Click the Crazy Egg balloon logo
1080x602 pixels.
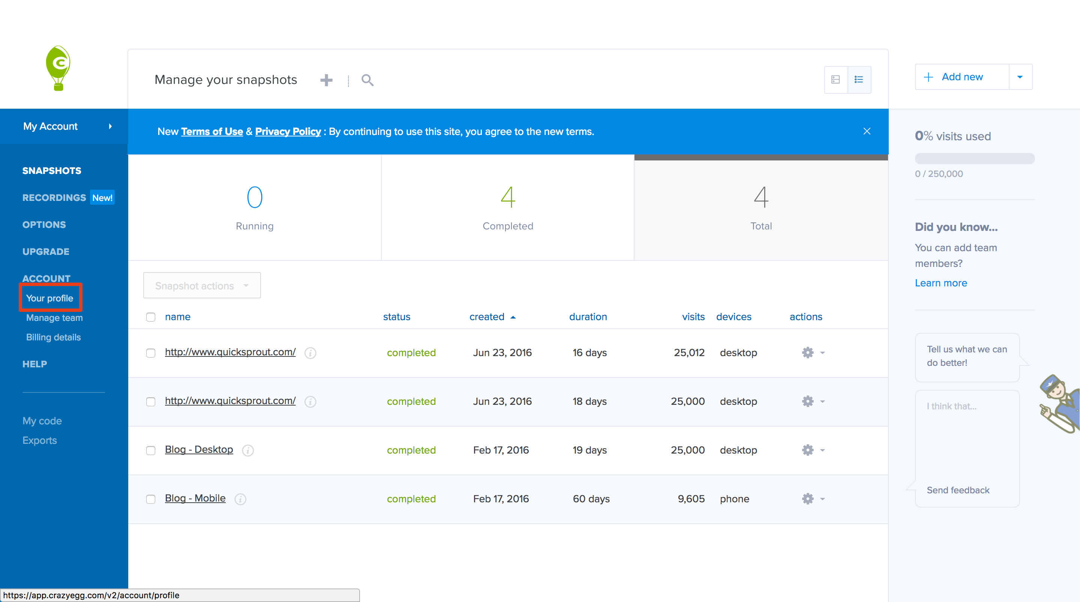58,68
